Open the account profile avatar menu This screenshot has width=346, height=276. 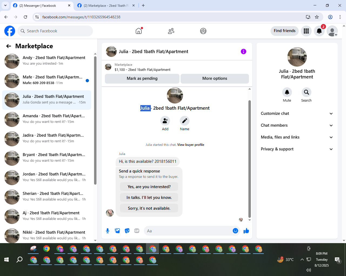click(x=332, y=31)
